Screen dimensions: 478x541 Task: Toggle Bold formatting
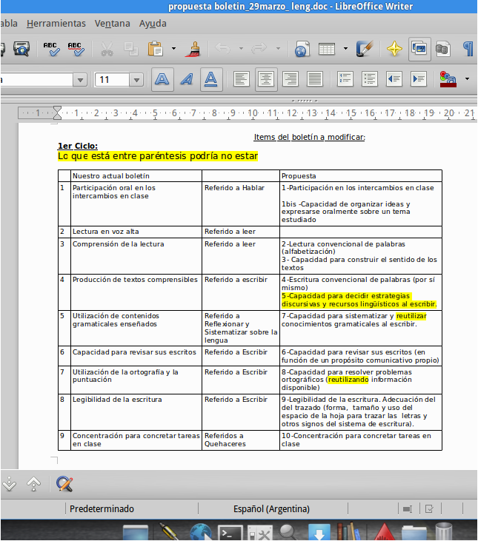(162, 79)
